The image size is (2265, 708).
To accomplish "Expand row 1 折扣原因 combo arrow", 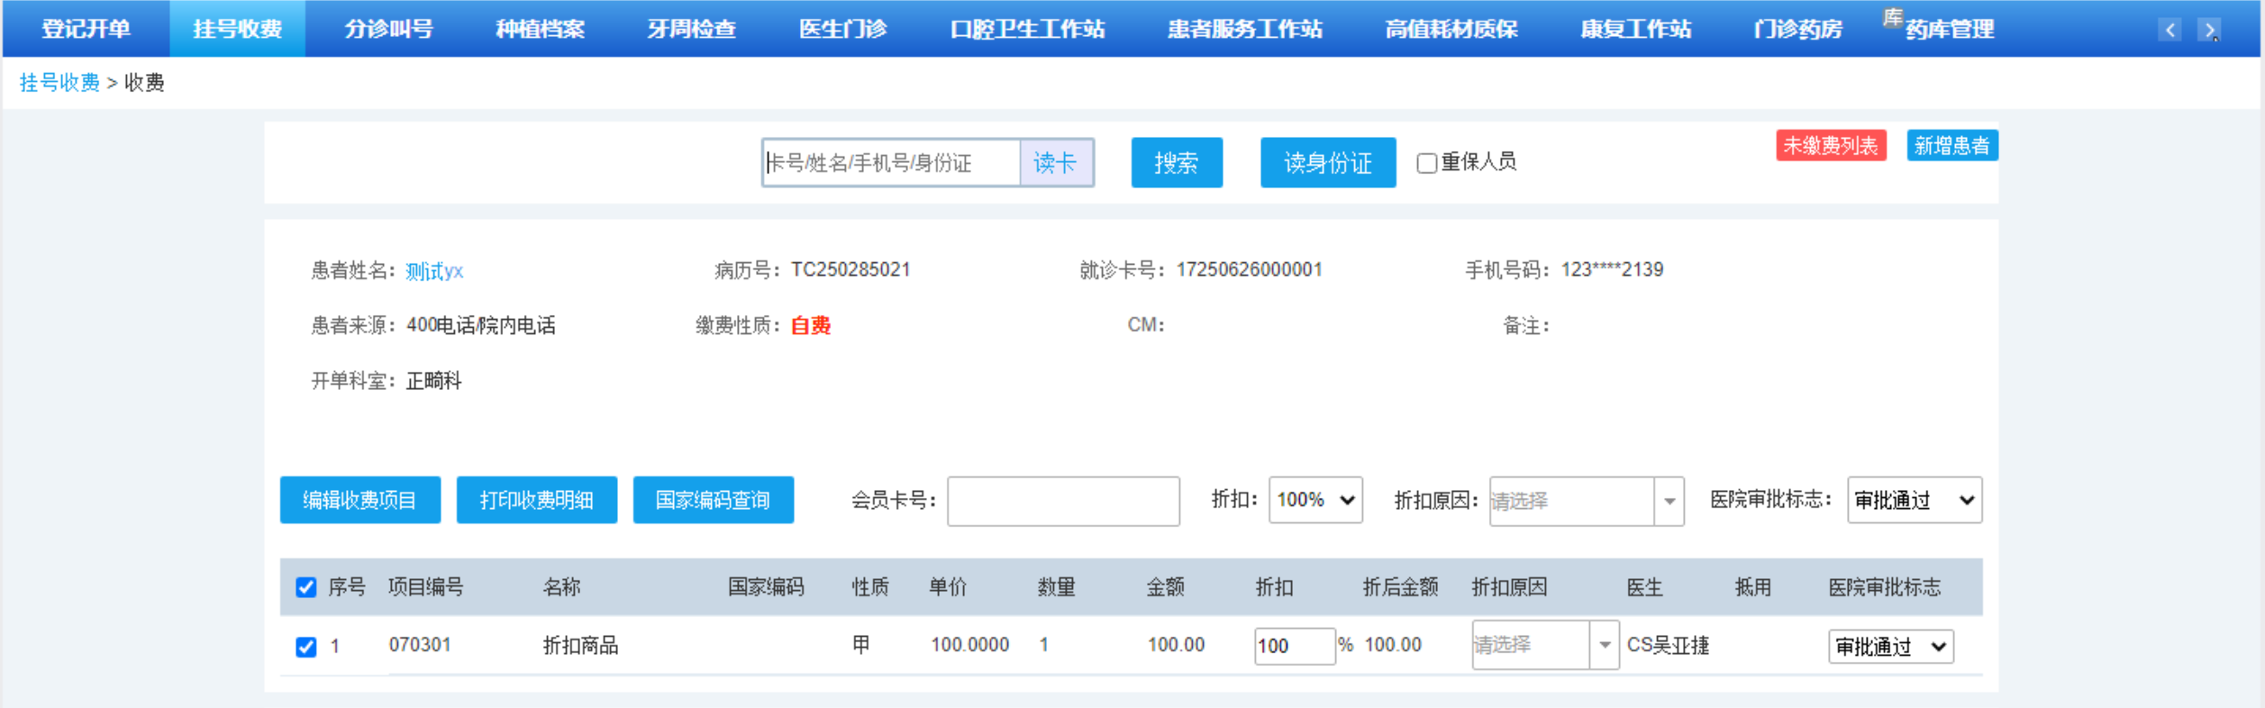I will (x=1604, y=645).
